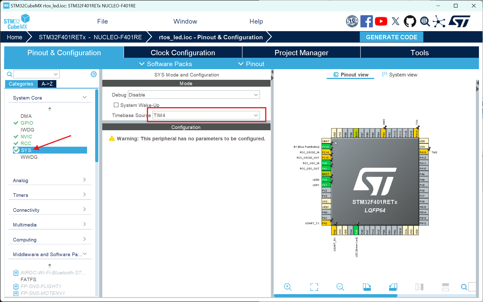
Task: Enable the System Wake-Up checkbox
Action: tap(116, 105)
